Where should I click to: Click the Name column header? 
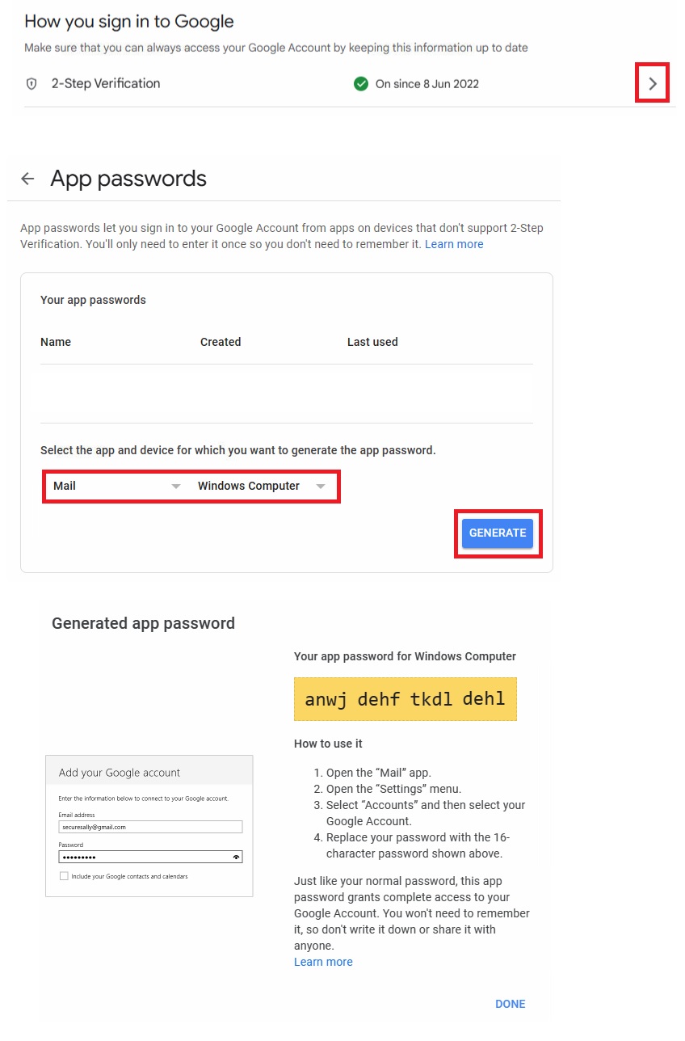(55, 342)
